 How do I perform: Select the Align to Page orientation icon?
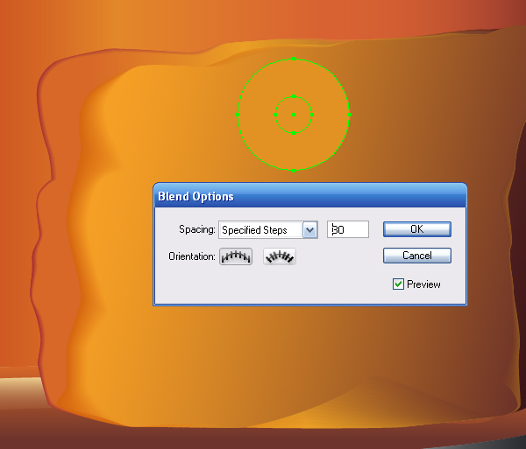coord(236,256)
